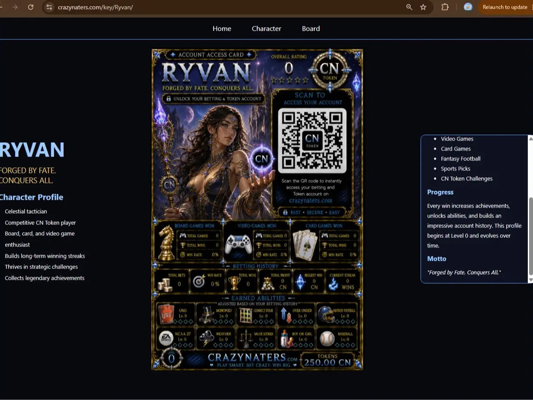Screen dimensions: 533x400
Task: Click the Progress heading in side panel
Action: coord(440,192)
